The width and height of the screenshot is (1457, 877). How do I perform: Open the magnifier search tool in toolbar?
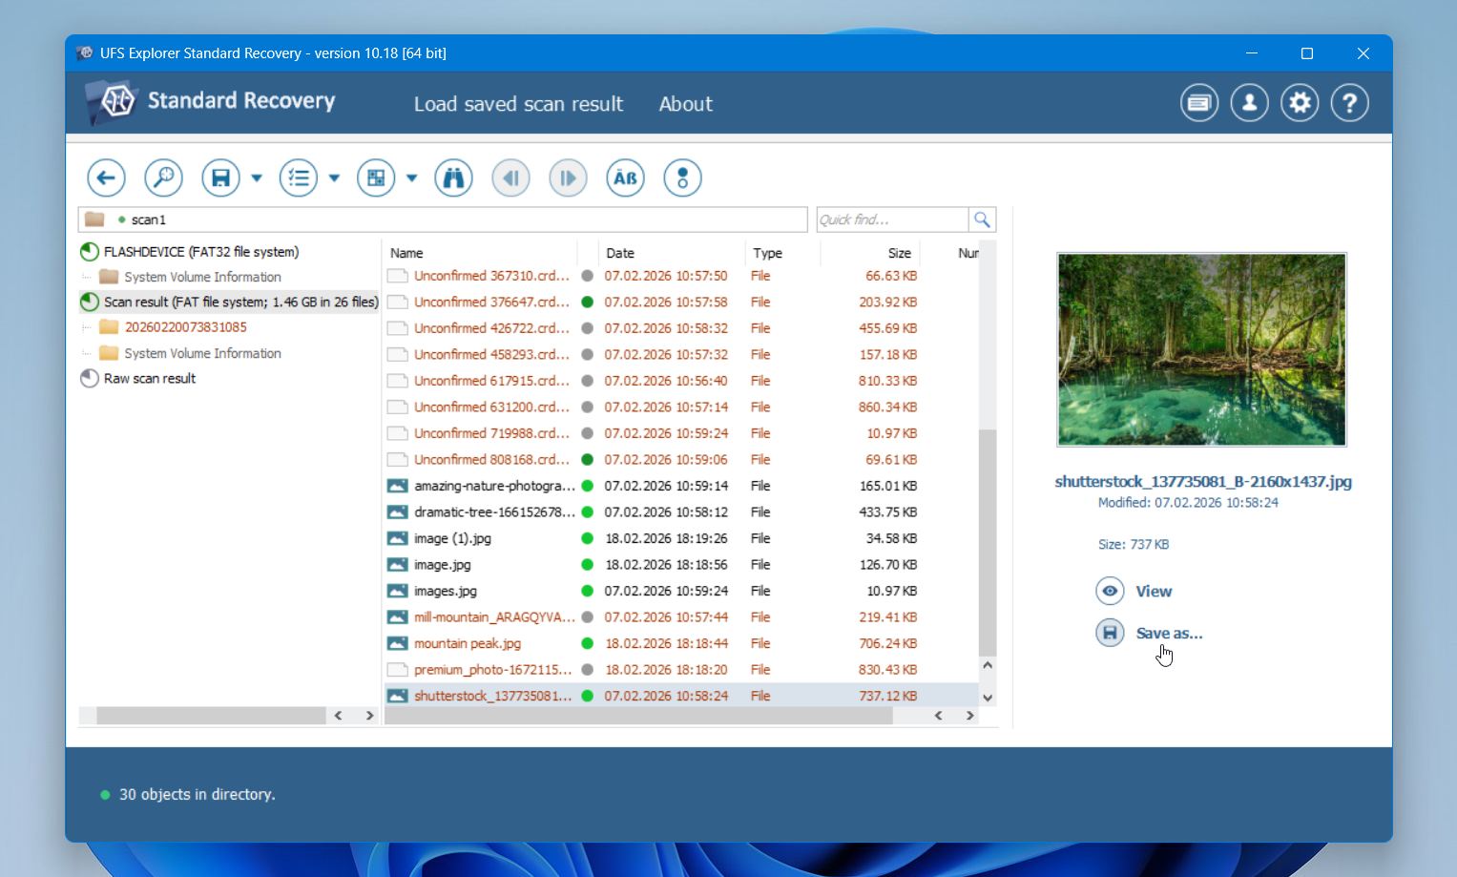point(163,177)
